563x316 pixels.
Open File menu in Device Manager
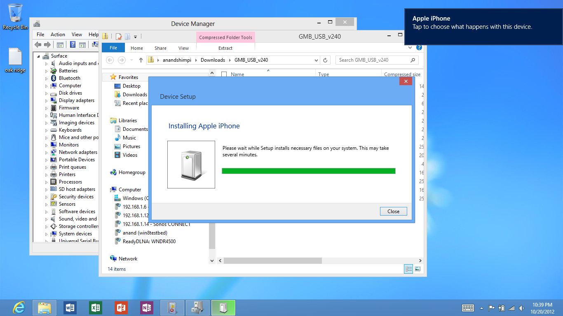click(x=40, y=35)
